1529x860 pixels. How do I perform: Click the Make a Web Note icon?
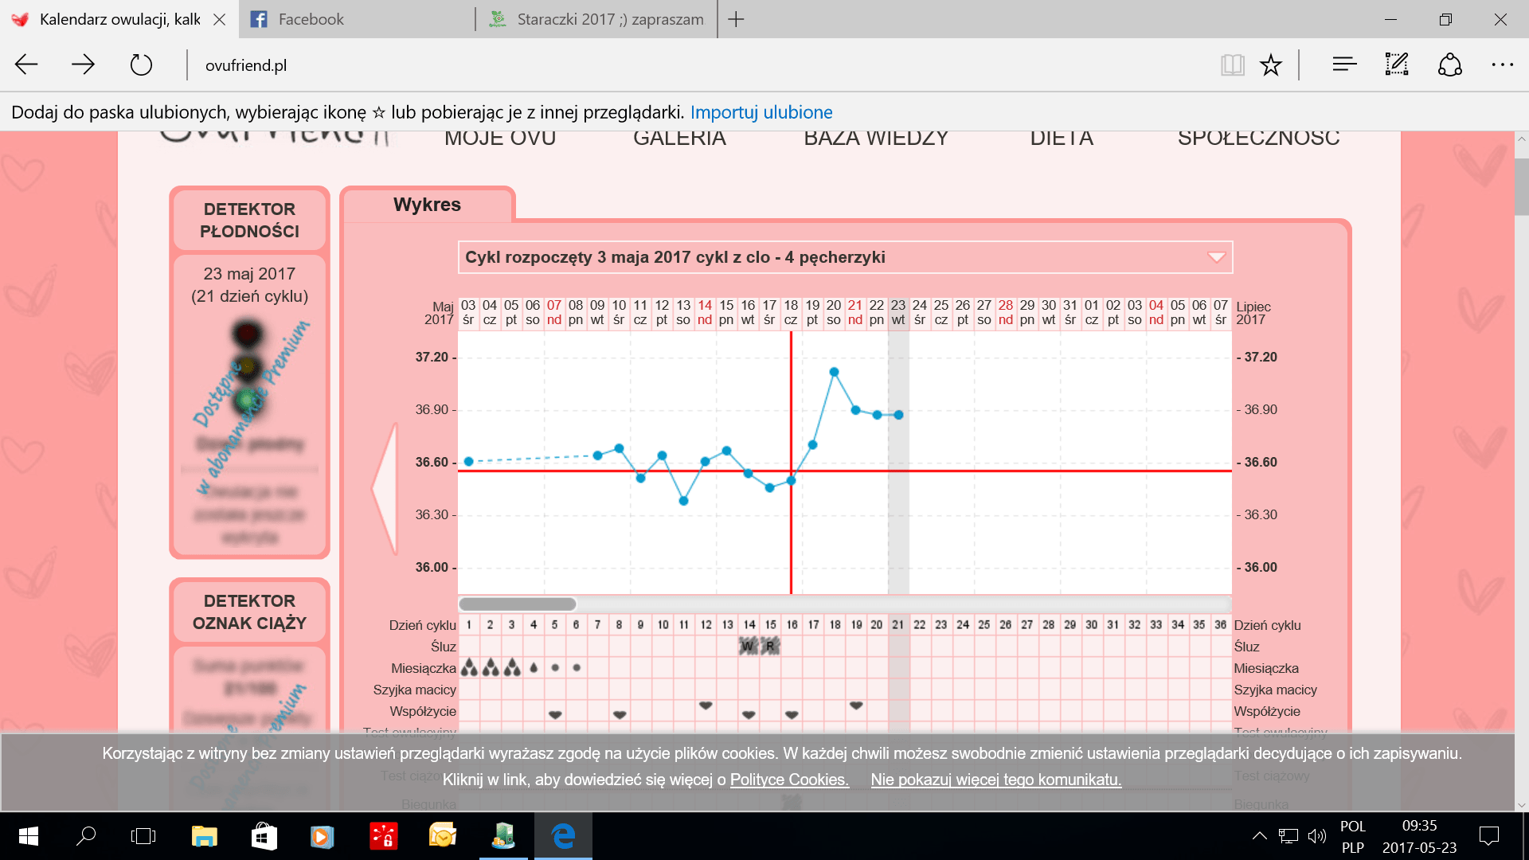pos(1397,64)
